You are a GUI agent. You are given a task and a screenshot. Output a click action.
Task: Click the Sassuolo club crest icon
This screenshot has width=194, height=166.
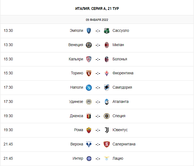107,30
